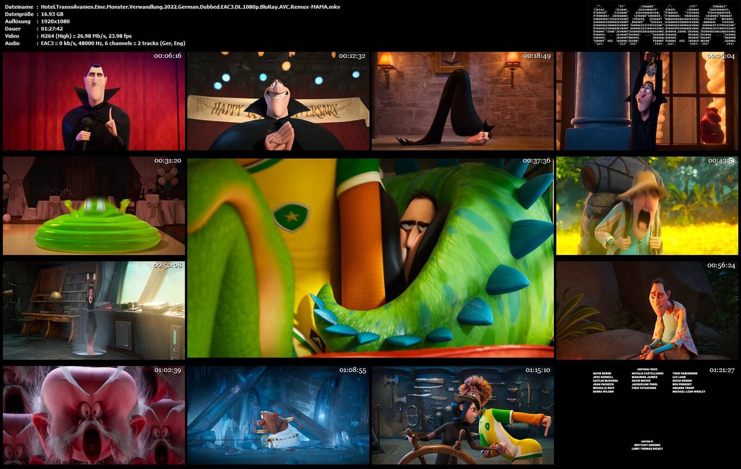This screenshot has height=469, width=741.
Task: Click the resolution value 1920x1080
Action: point(55,21)
